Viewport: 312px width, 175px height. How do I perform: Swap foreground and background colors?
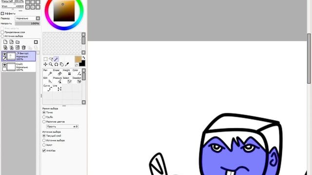[83, 58]
